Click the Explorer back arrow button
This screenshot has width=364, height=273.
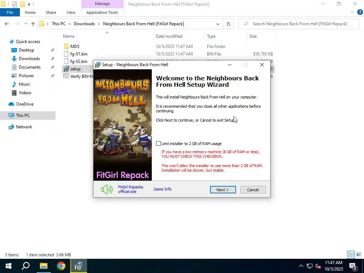[7, 24]
